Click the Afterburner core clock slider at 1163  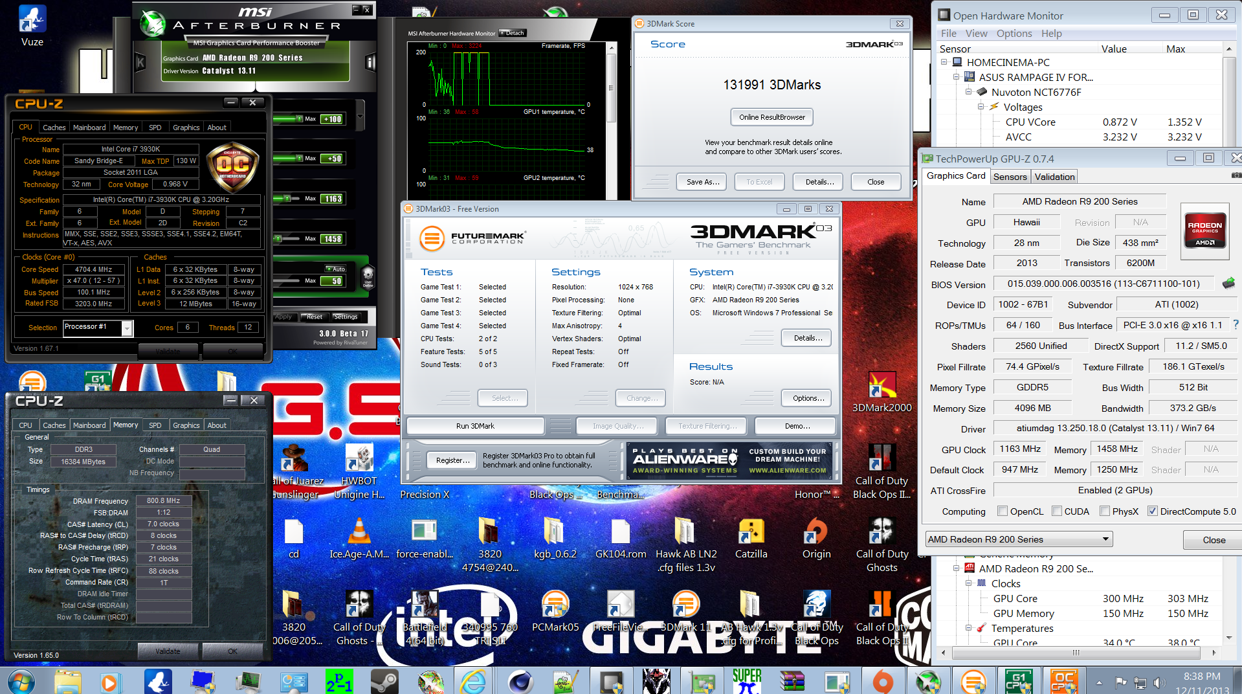[287, 199]
